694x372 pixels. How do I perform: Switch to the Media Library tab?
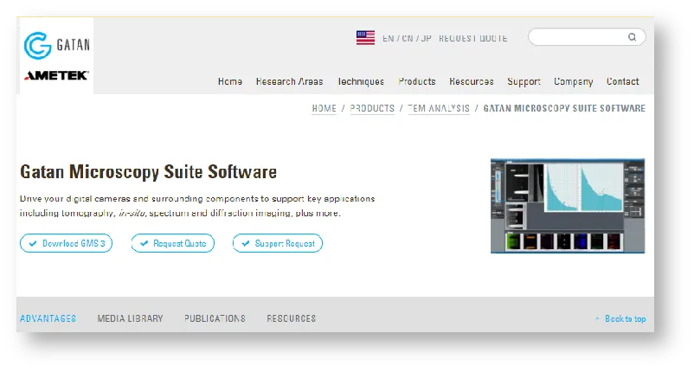click(x=130, y=318)
